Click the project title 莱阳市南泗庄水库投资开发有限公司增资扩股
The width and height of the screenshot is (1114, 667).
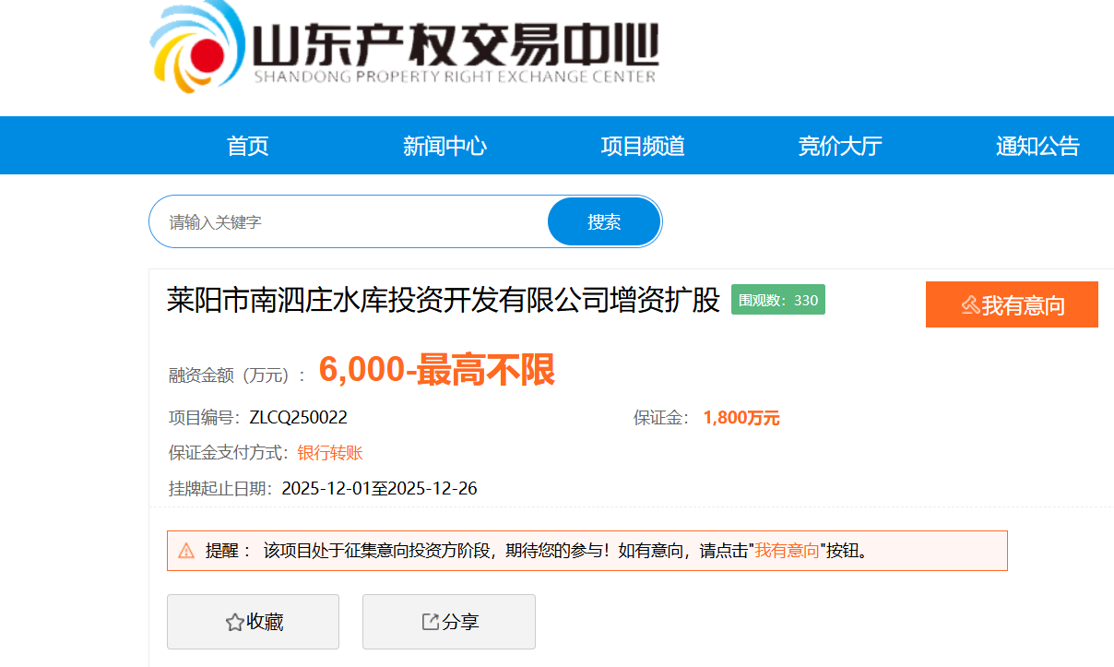[443, 301]
